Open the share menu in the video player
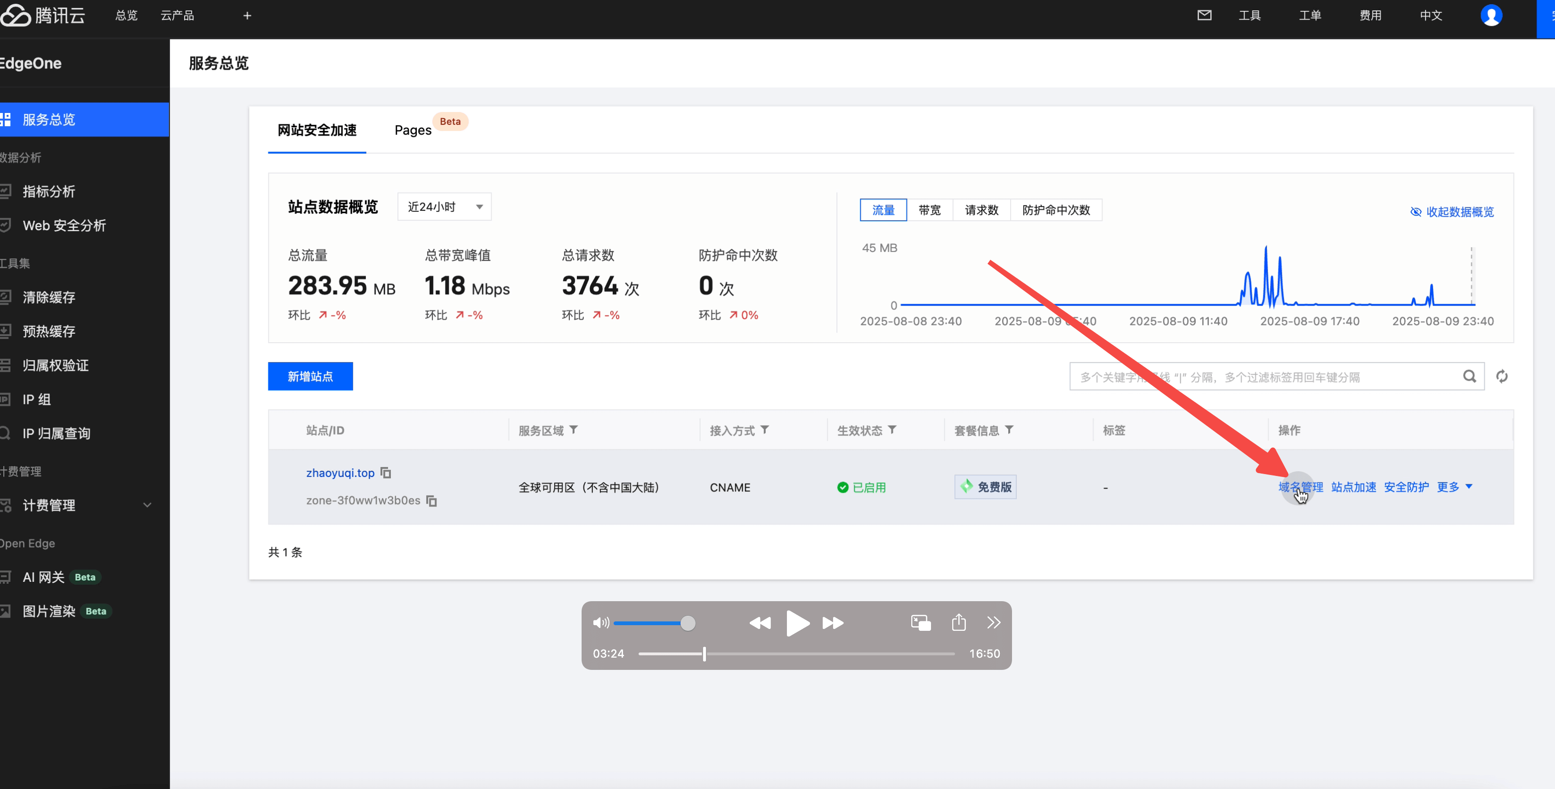This screenshot has height=789, width=1555. coord(959,622)
